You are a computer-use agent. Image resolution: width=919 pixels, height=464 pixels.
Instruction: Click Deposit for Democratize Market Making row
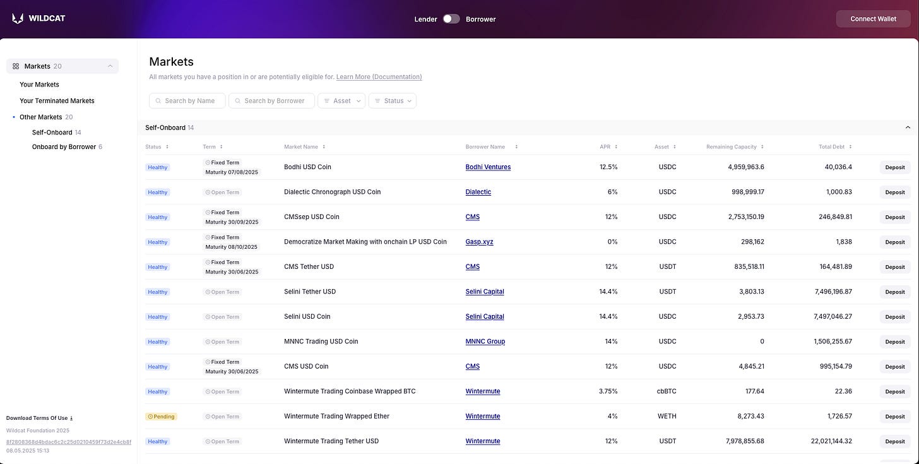coord(895,242)
